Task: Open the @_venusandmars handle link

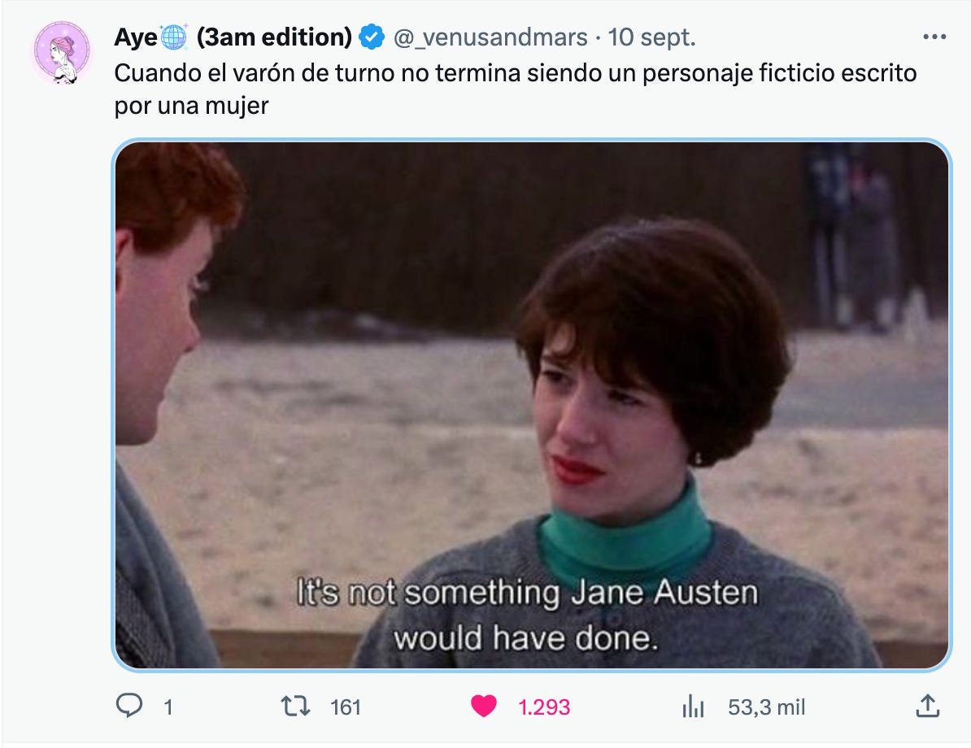Action: (490, 37)
